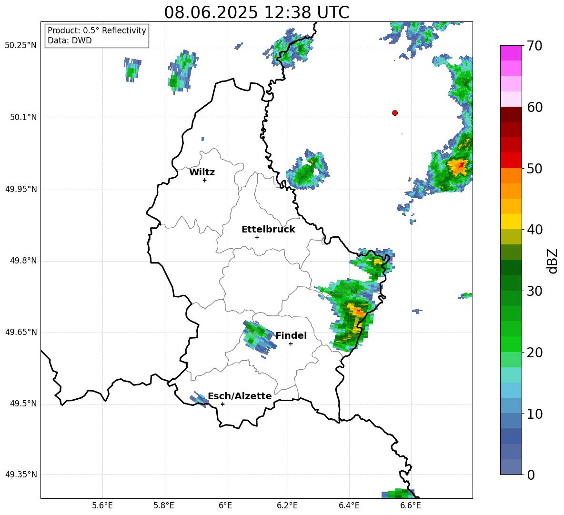
Task: Click the Ettelbruck station cross marker
Action: tap(257, 237)
